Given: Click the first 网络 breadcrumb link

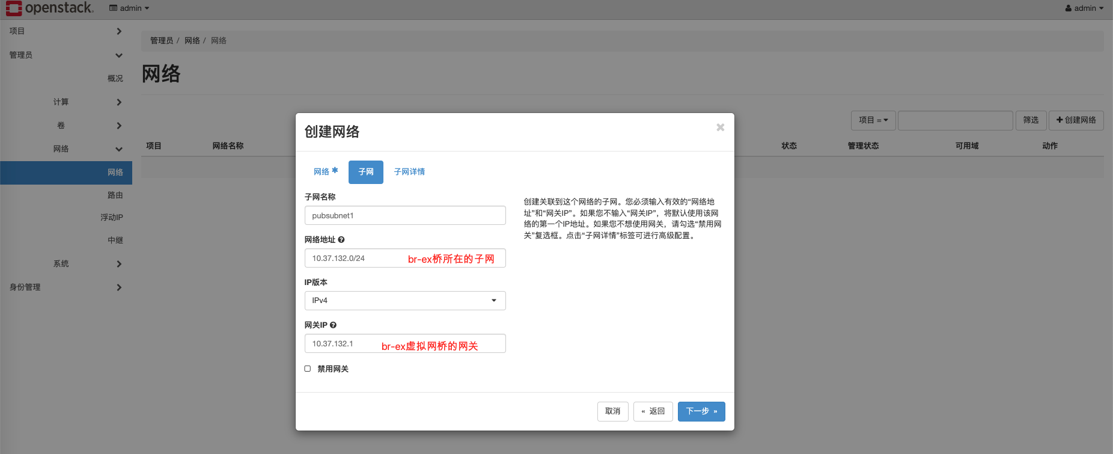Looking at the screenshot, I should 192,41.
